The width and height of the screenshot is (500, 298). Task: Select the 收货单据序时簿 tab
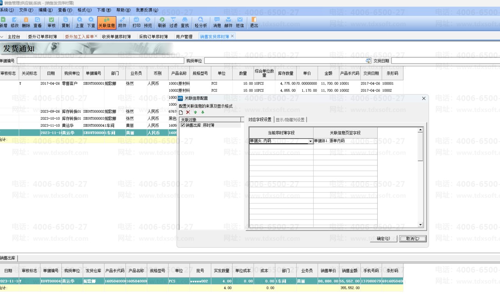point(116,37)
